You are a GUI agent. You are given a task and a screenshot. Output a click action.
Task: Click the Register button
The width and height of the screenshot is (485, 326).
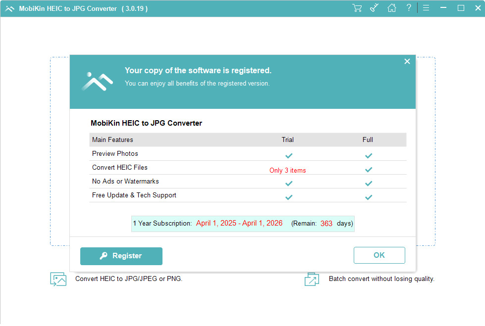(x=121, y=256)
